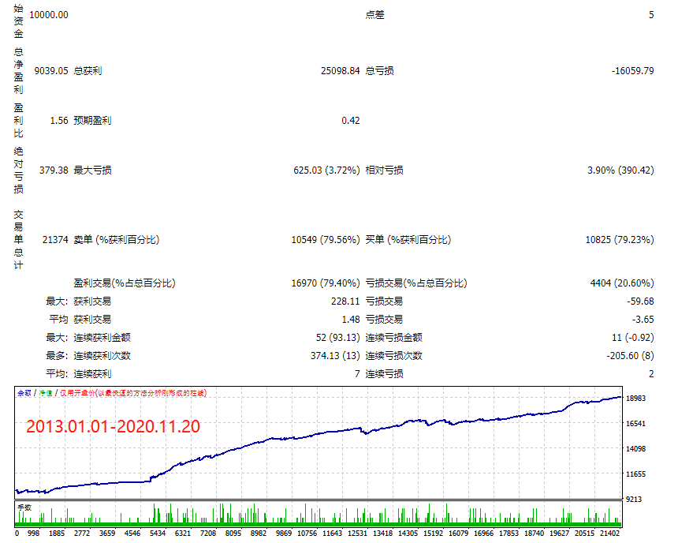
Task: Click the red chart legend note in parentheses
Action: 133,392
